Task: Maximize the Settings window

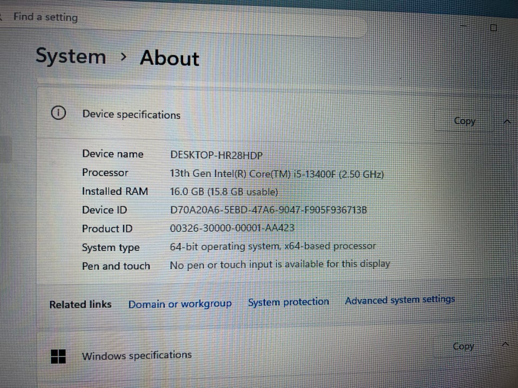Action: pyautogui.click(x=494, y=27)
